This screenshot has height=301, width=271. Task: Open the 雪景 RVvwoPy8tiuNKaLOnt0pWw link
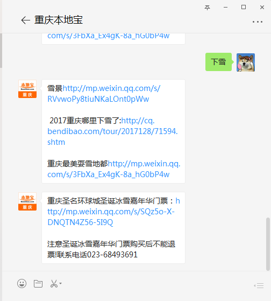pyautogui.click(x=104, y=94)
